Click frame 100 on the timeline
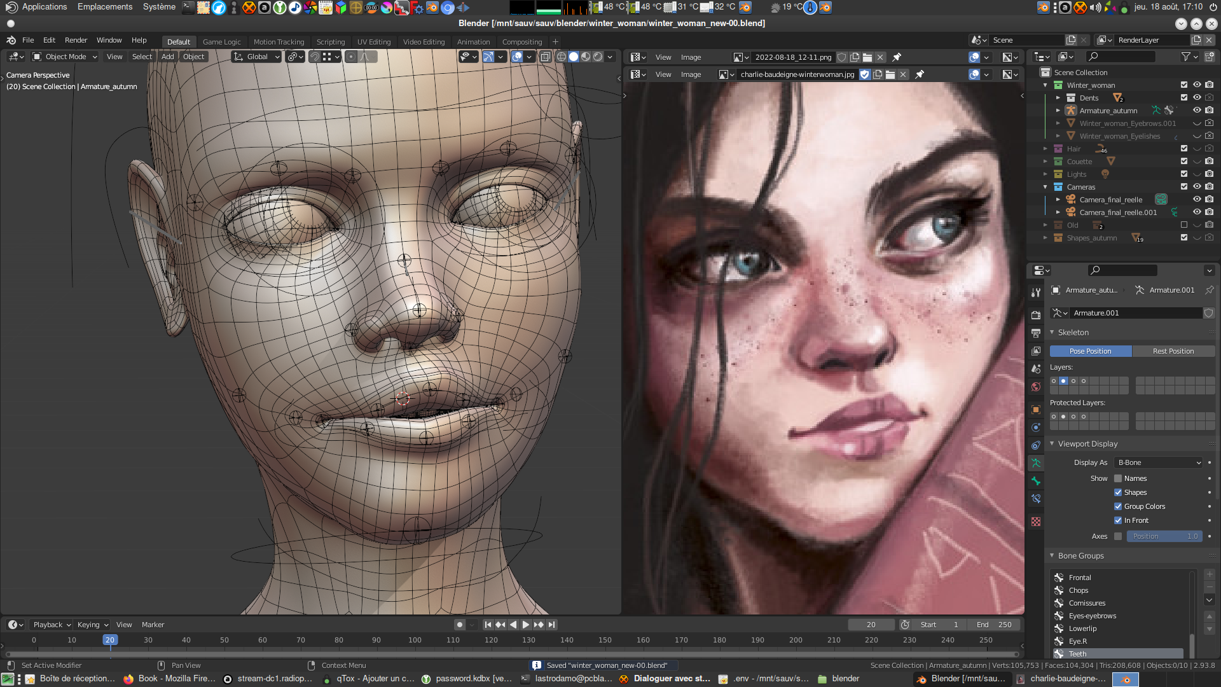Viewport: 1221px width, 687px height. point(415,641)
